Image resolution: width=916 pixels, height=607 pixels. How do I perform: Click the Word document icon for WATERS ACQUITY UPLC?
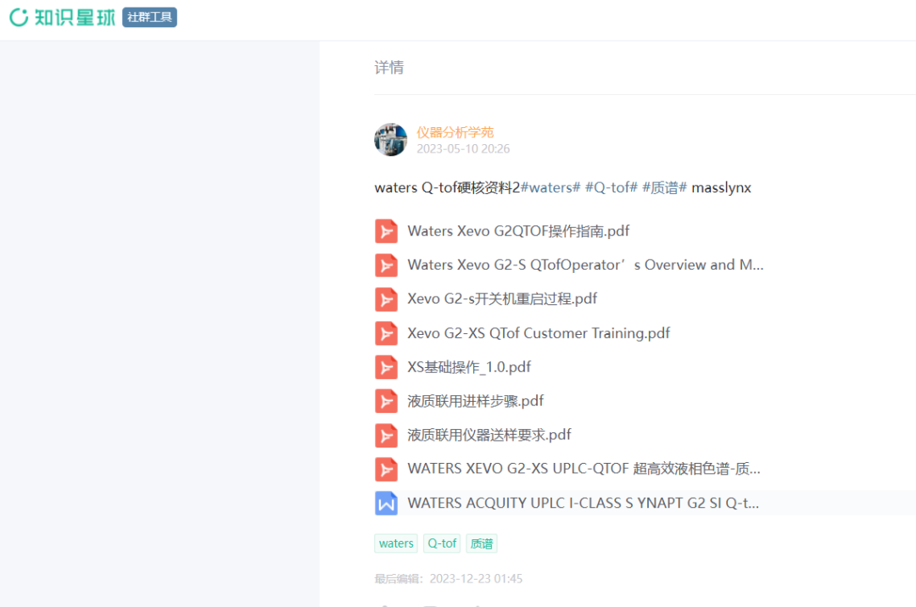(x=386, y=503)
